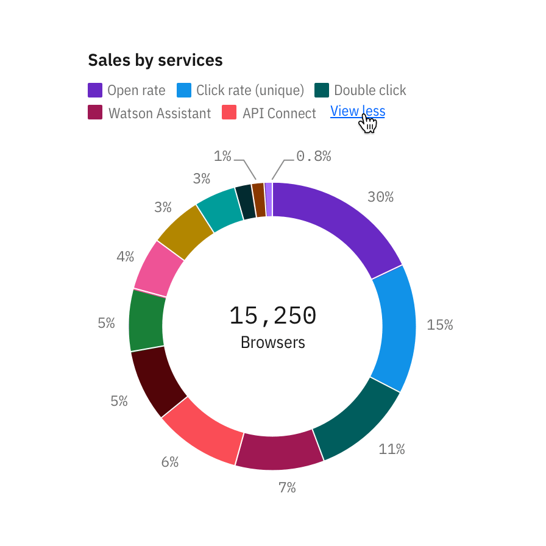Screen dimensions: 546x546
Task: Collapse the legend with View less
Action: pyautogui.click(x=357, y=111)
